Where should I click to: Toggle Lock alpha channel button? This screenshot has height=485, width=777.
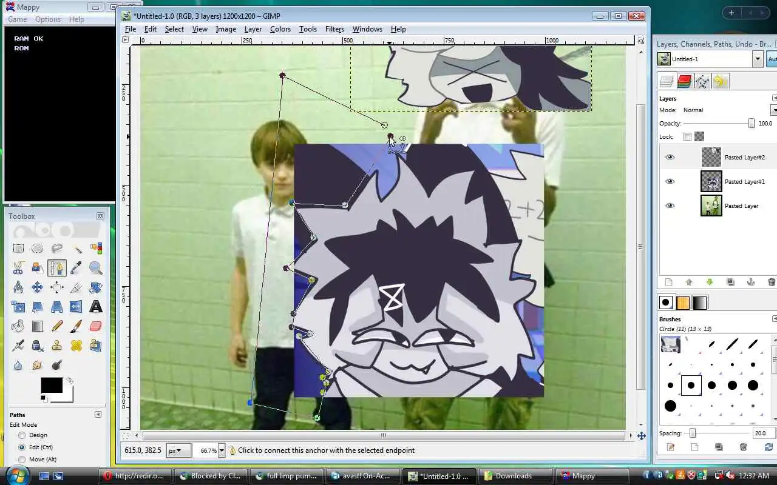coord(699,137)
